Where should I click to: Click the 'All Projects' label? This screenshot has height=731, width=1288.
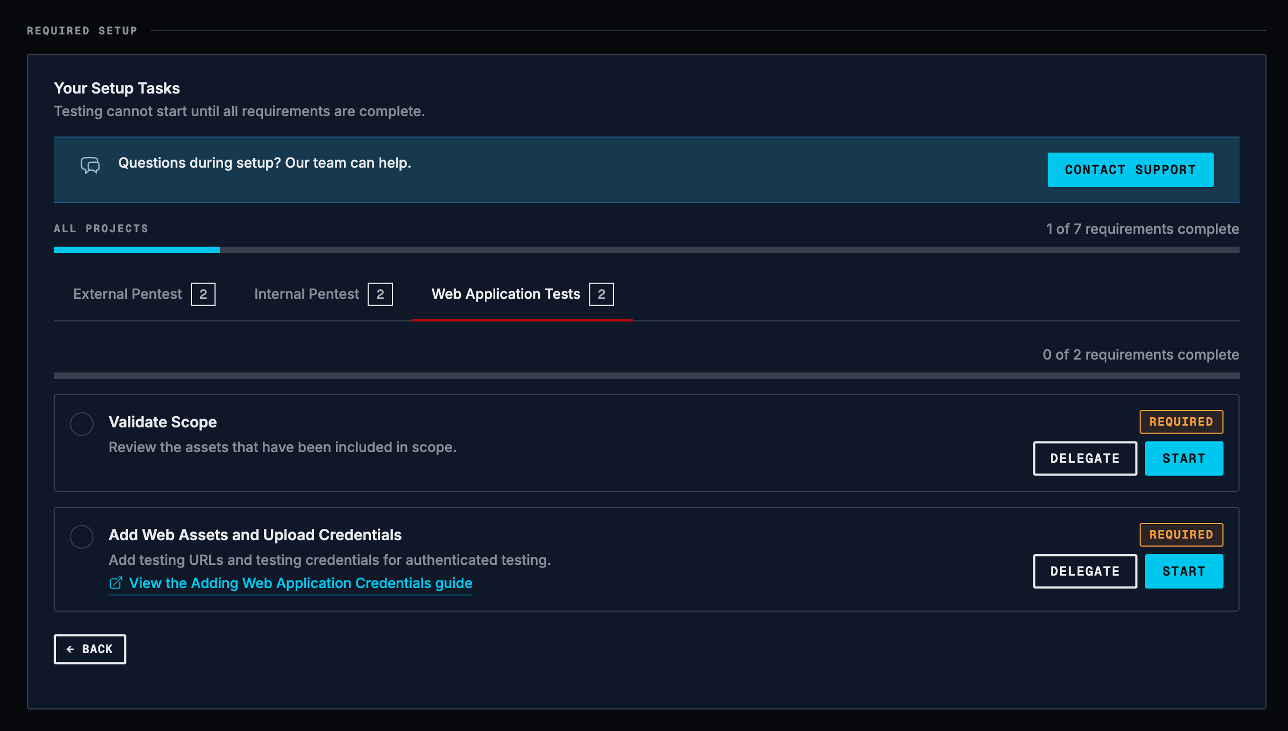point(101,228)
